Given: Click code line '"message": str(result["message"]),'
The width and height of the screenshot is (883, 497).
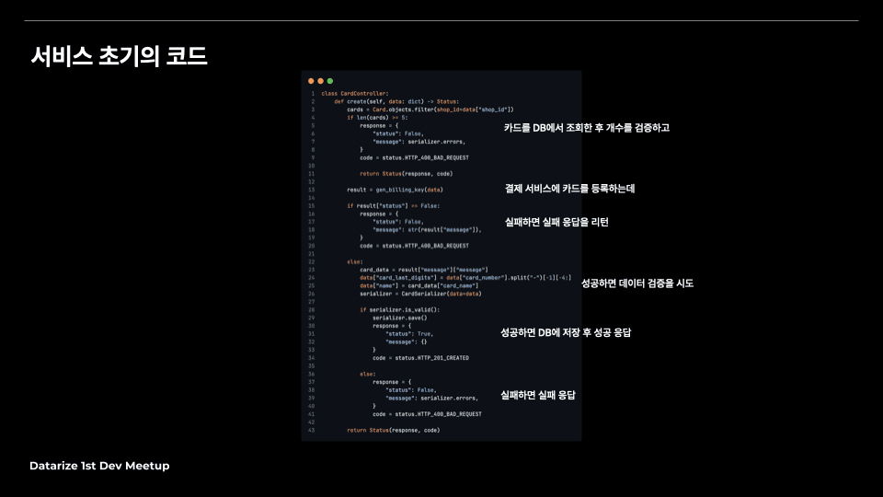Looking at the screenshot, I should coord(427,230).
